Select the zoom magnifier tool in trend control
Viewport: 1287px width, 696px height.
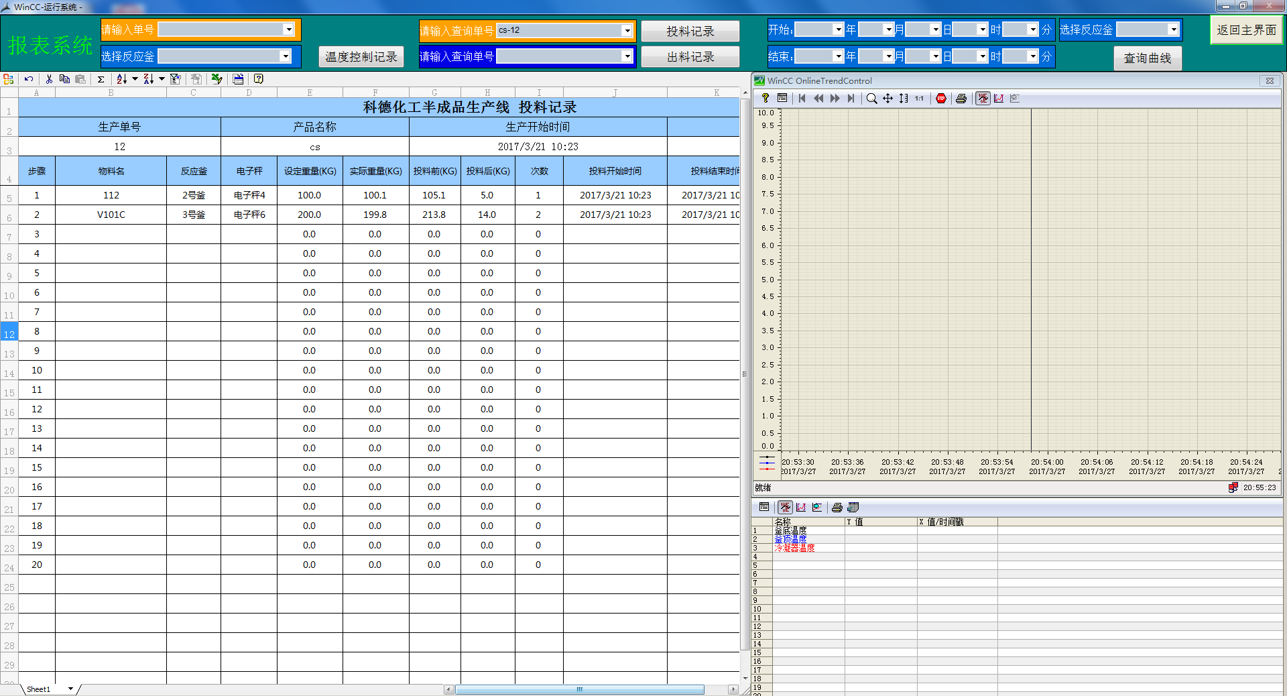(871, 99)
